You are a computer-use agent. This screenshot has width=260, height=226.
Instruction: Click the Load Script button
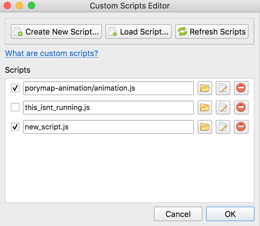pyautogui.click(x=138, y=32)
